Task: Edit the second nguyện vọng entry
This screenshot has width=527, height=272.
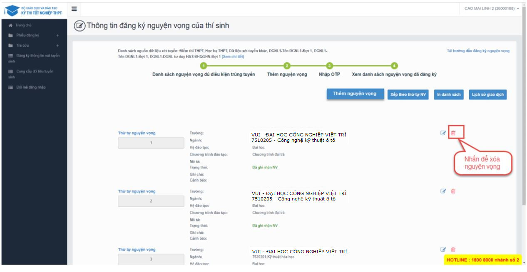Action: tap(443, 191)
